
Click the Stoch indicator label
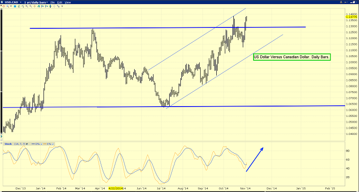8,144
